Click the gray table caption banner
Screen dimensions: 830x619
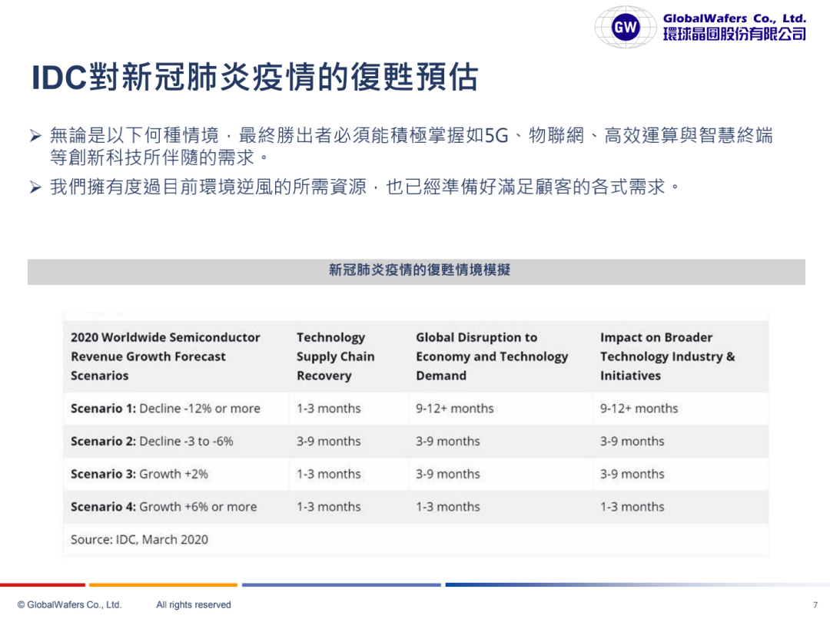pyautogui.click(x=416, y=271)
